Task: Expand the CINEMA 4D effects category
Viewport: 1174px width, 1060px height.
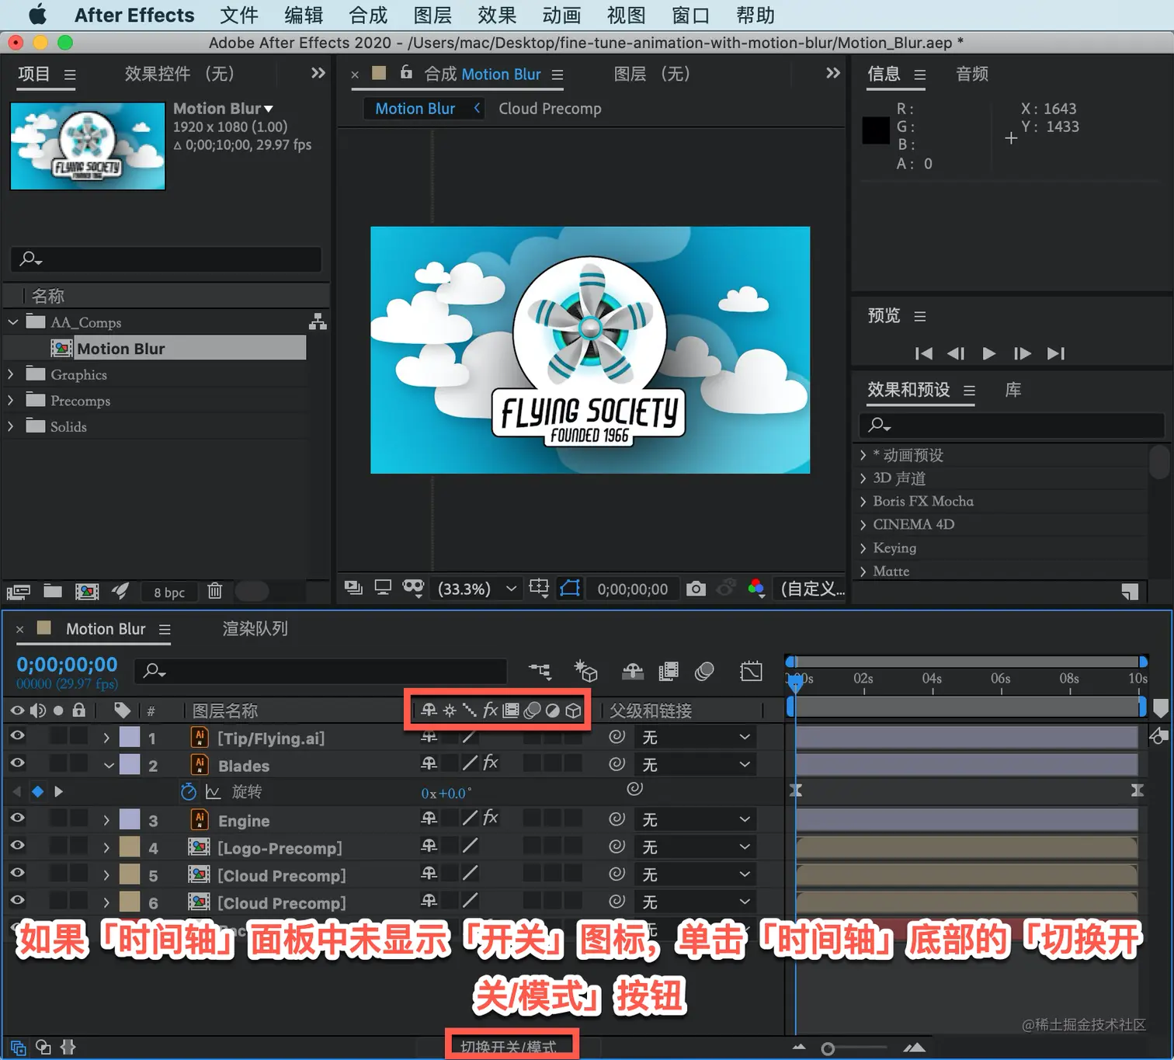Action: pyautogui.click(x=863, y=525)
